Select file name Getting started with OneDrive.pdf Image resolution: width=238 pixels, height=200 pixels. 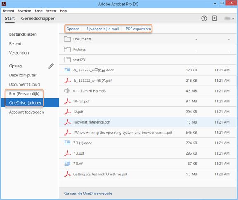(x=100, y=174)
